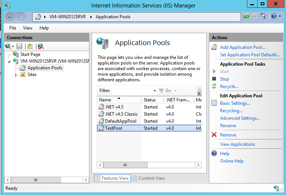286x195 pixels.
Task: Click the Connections pane right scroll arrow
Action: (x=86, y=180)
